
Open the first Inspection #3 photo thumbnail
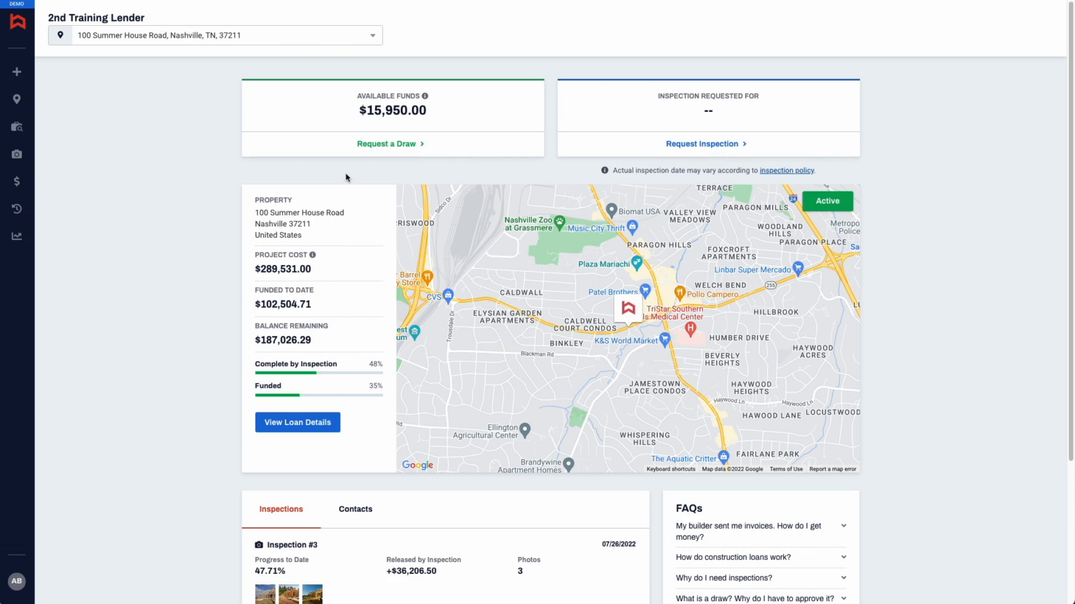click(265, 594)
